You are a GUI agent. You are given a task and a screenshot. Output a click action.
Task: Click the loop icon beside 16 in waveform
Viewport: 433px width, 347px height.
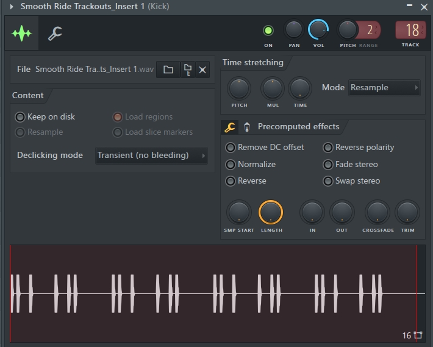[x=418, y=335]
